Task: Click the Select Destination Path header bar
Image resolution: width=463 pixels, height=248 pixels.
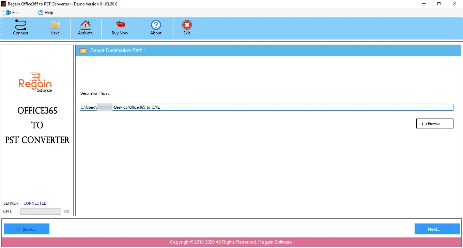Action: tap(268, 50)
